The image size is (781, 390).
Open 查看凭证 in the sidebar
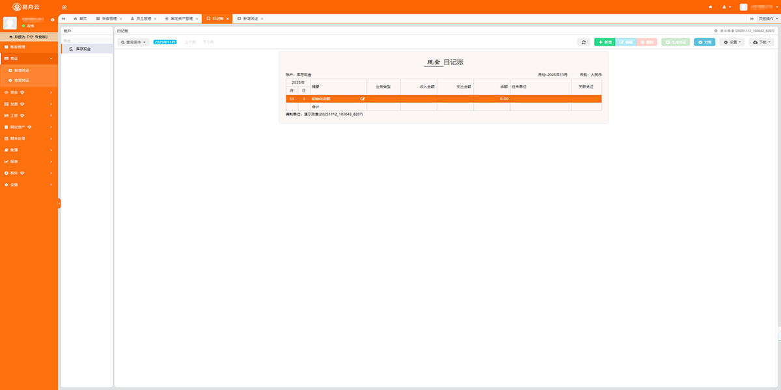click(21, 80)
